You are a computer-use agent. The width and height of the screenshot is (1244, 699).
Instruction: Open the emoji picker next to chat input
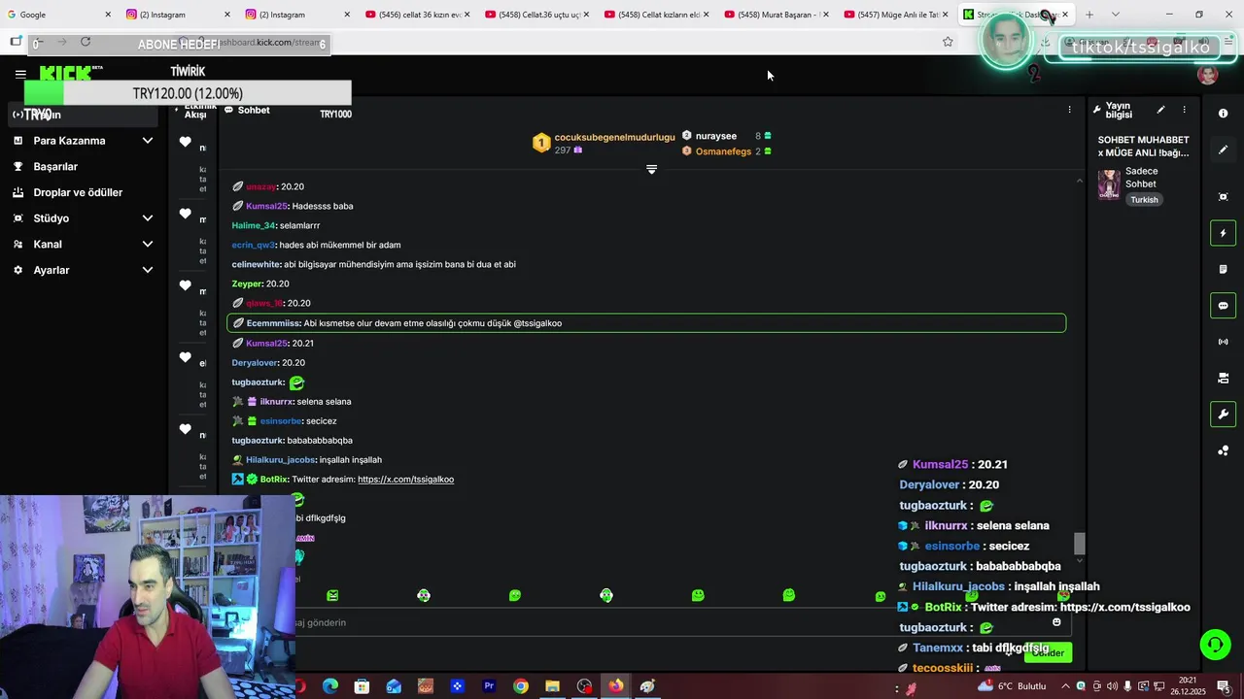(x=1056, y=622)
